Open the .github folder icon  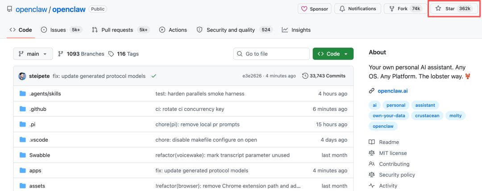[23, 109]
